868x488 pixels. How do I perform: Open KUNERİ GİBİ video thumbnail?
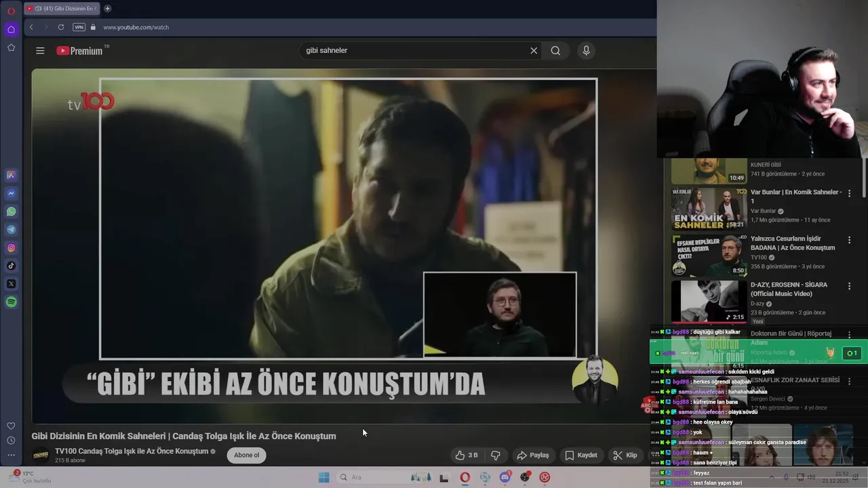[x=709, y=171]
